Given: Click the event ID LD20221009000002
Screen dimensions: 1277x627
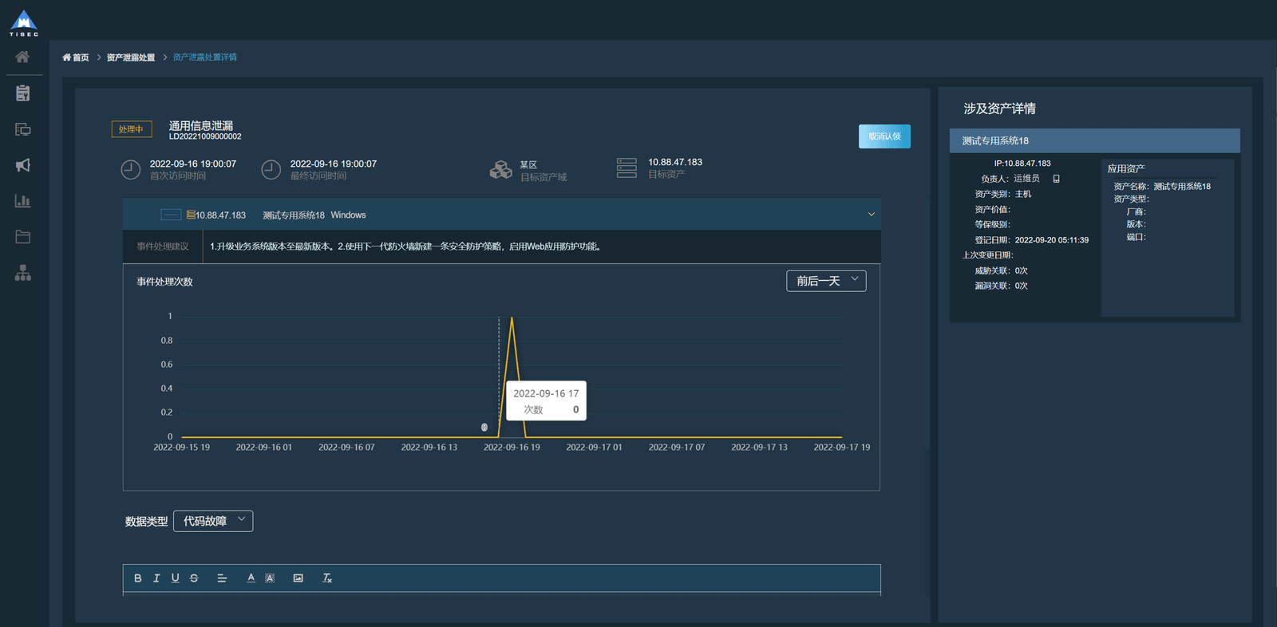Looking at the screenshot, I should tap(205, 136).
